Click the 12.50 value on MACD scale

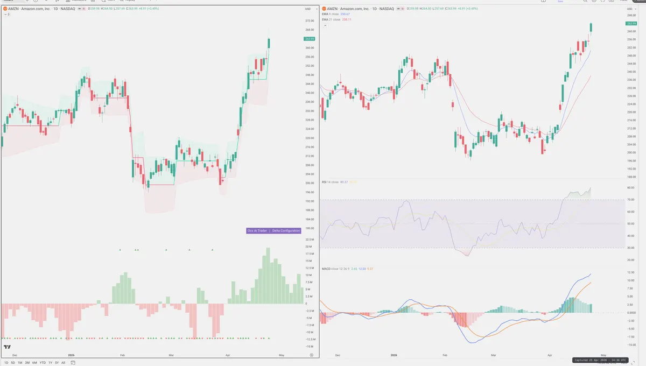[x=630, y=272]
